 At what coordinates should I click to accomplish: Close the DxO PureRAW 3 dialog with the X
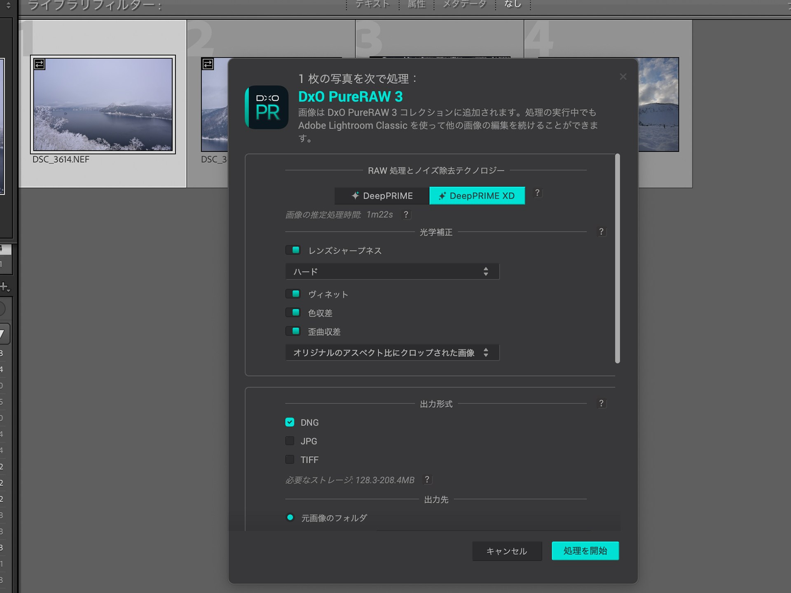623,77
